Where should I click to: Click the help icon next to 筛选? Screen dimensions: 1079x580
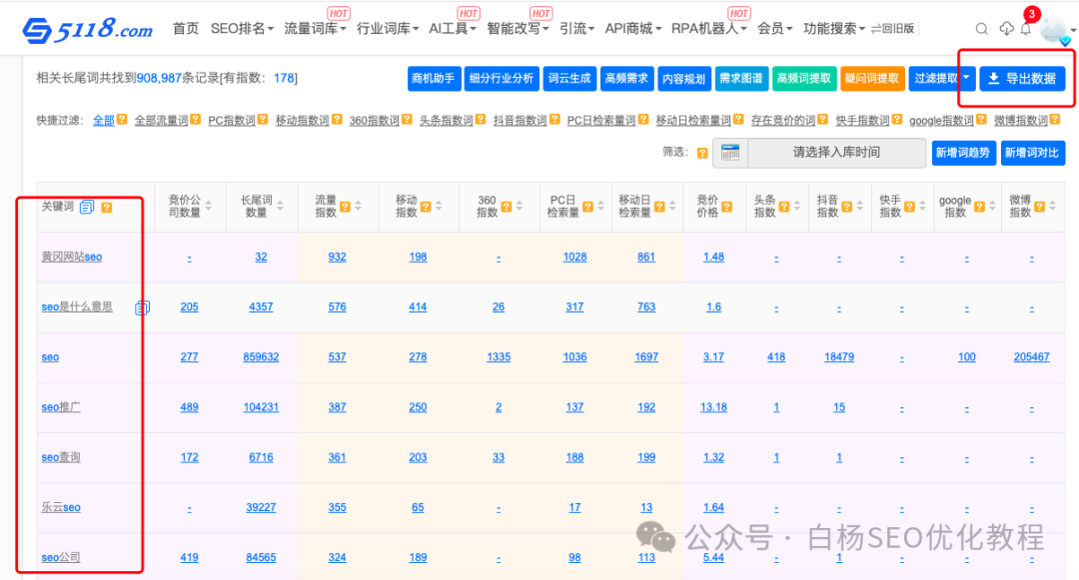point(701,151)
